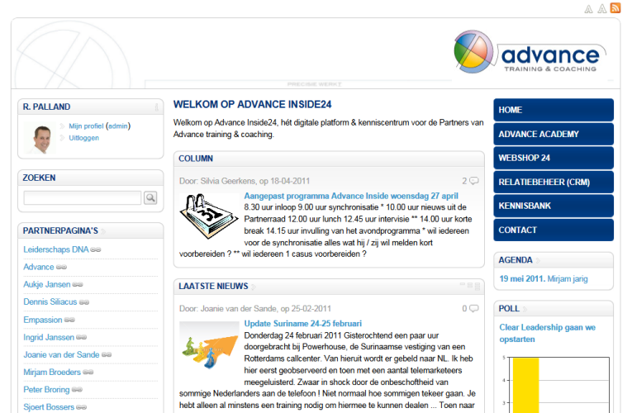Screen dimensions: 632x413
Task: Click chain icon next to Dennis Siliacus
Action: point(84,302)
